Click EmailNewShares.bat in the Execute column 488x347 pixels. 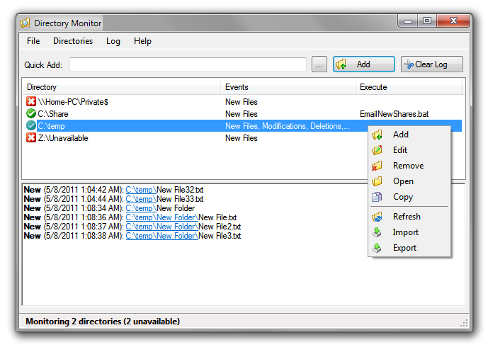[x=394, y=114]
